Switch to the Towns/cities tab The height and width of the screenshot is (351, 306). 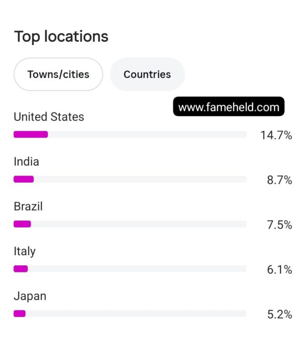tap(58, 74)
